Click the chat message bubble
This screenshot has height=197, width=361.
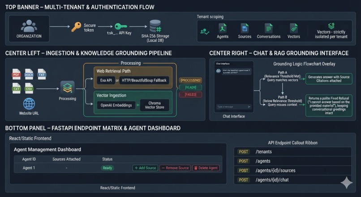pos(236,71)
